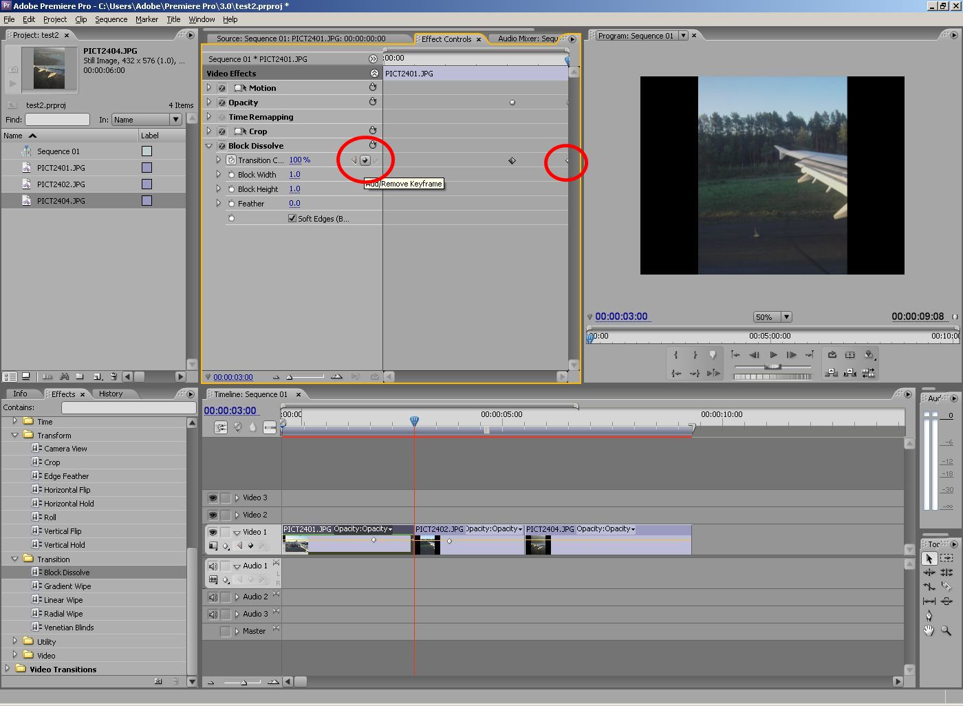Select PICT2404.JPG clip in timeline
Viewport: 963px width, 706px height.
coord(608,539)
